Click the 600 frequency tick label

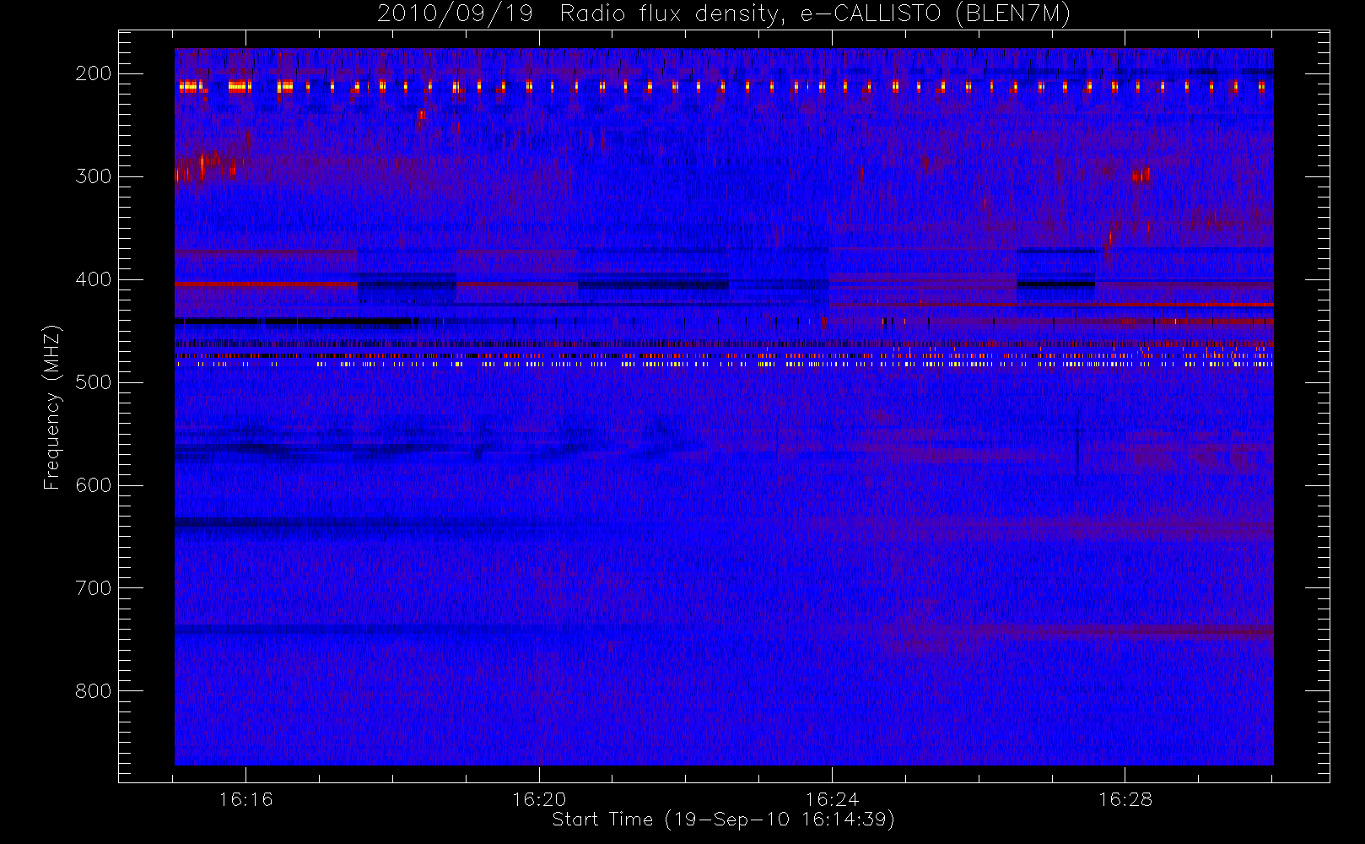click(x=94, y=485)
